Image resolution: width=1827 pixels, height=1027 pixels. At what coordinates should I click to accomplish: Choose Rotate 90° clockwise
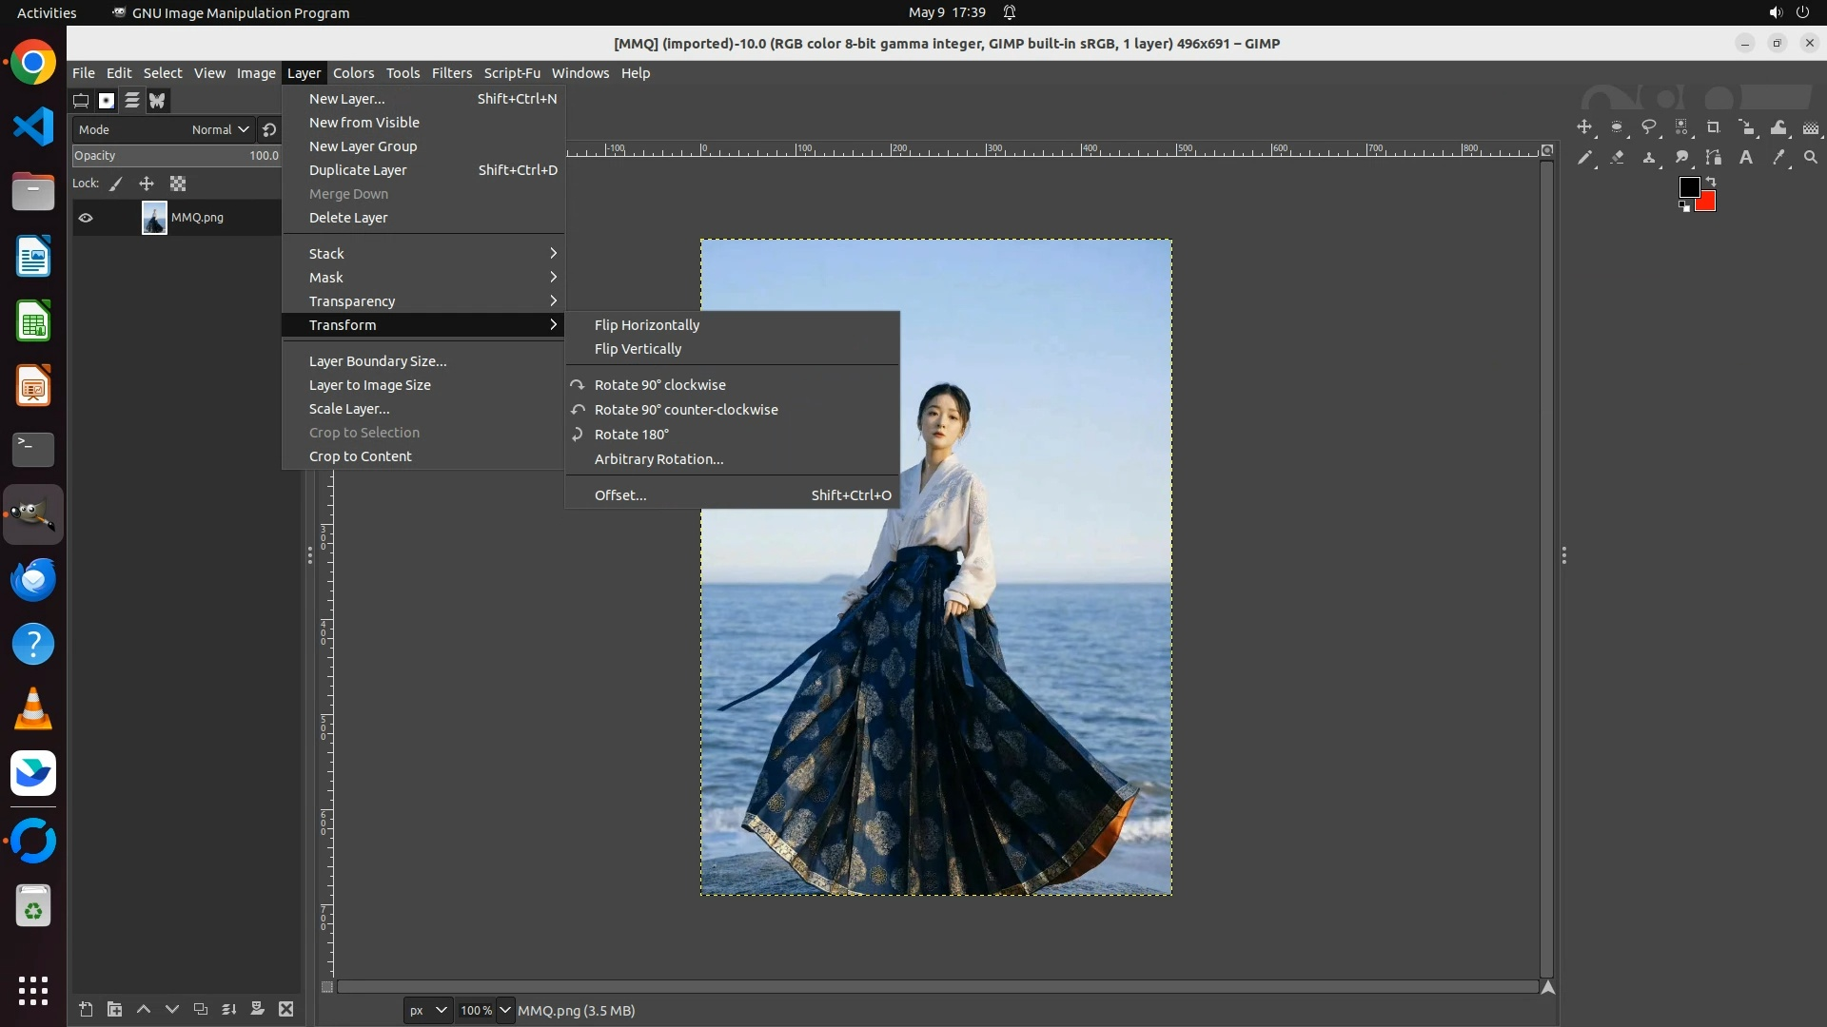659,385
